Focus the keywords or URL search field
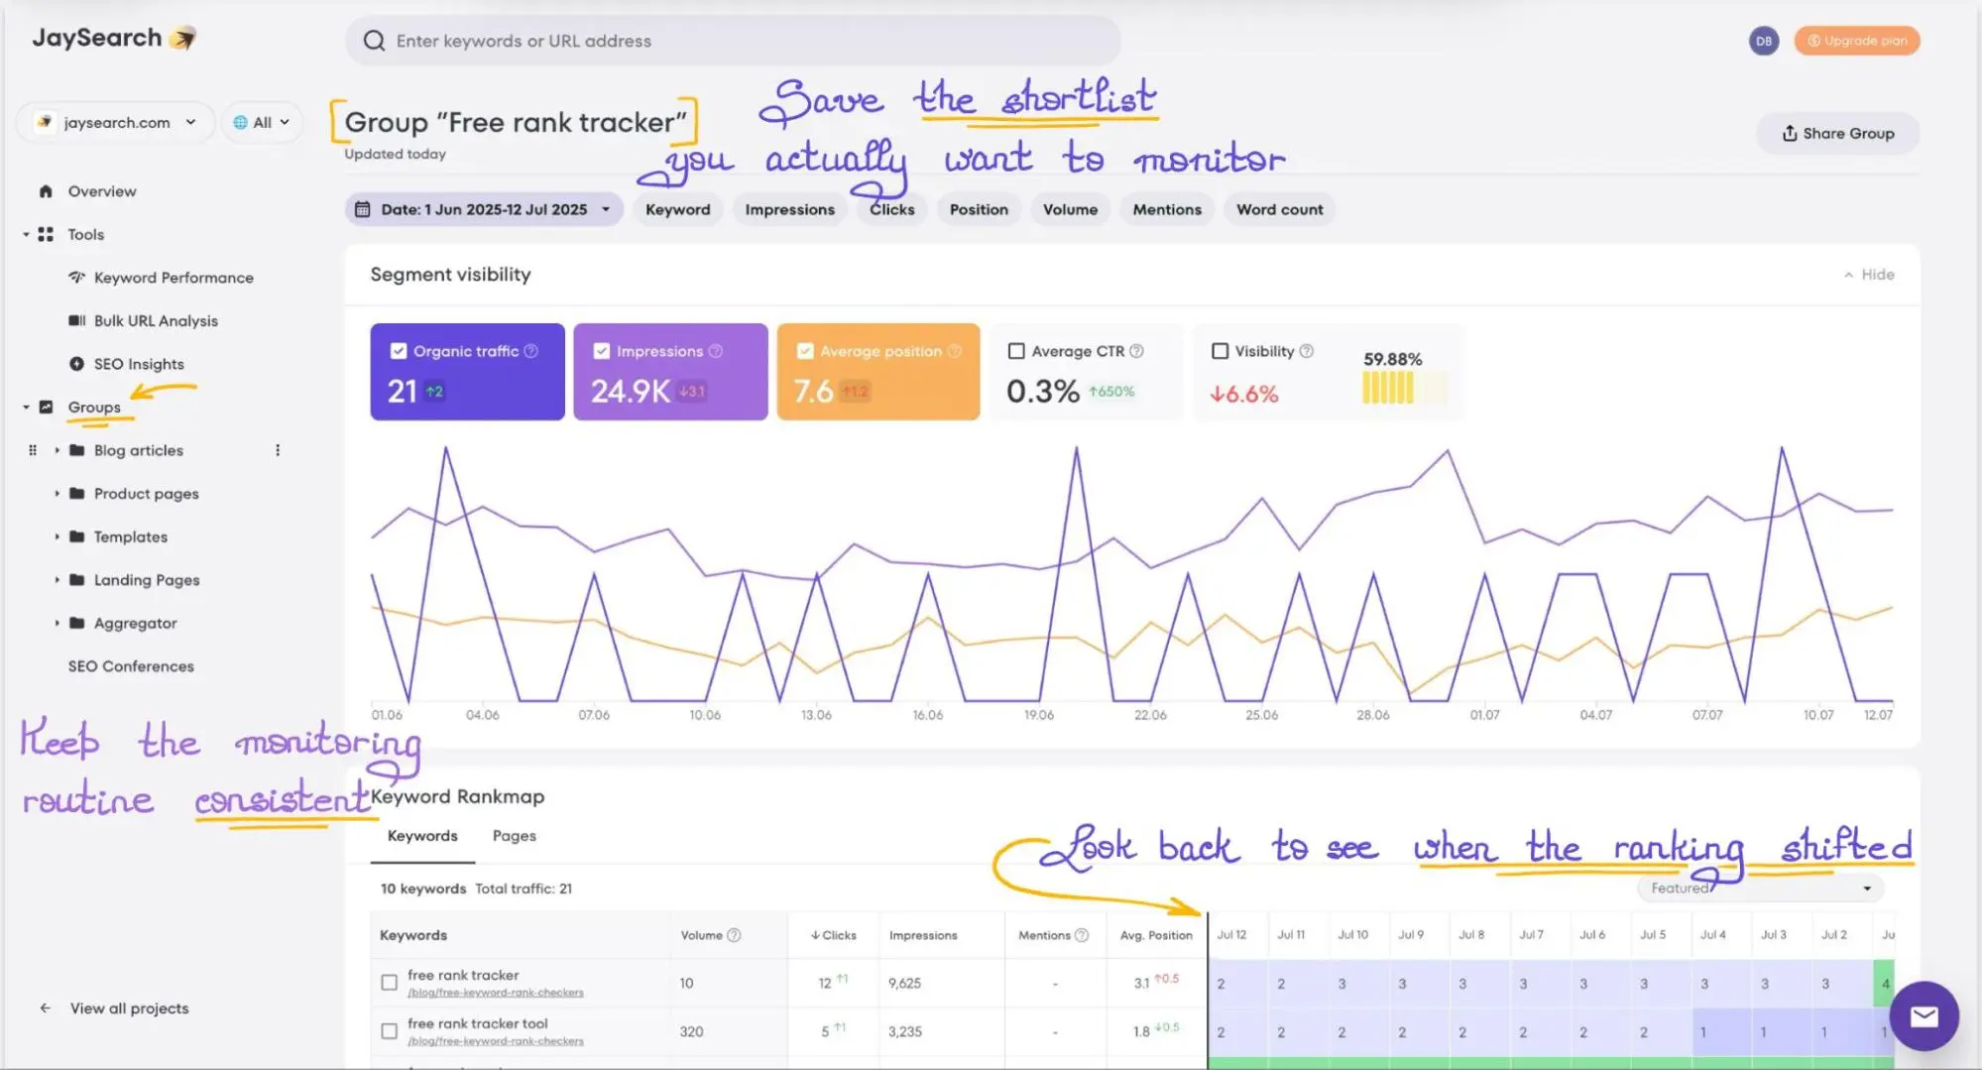Image resolution: width=1982 pixels, height=1070 pixels. coord(734,41)
